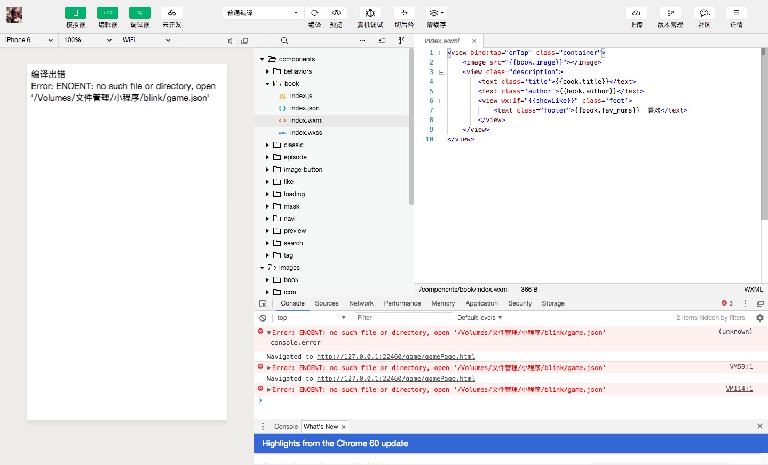Switch to the Sources tab in devtools
768x465 pixels.
pyautogui.click(x=327, y=303)
